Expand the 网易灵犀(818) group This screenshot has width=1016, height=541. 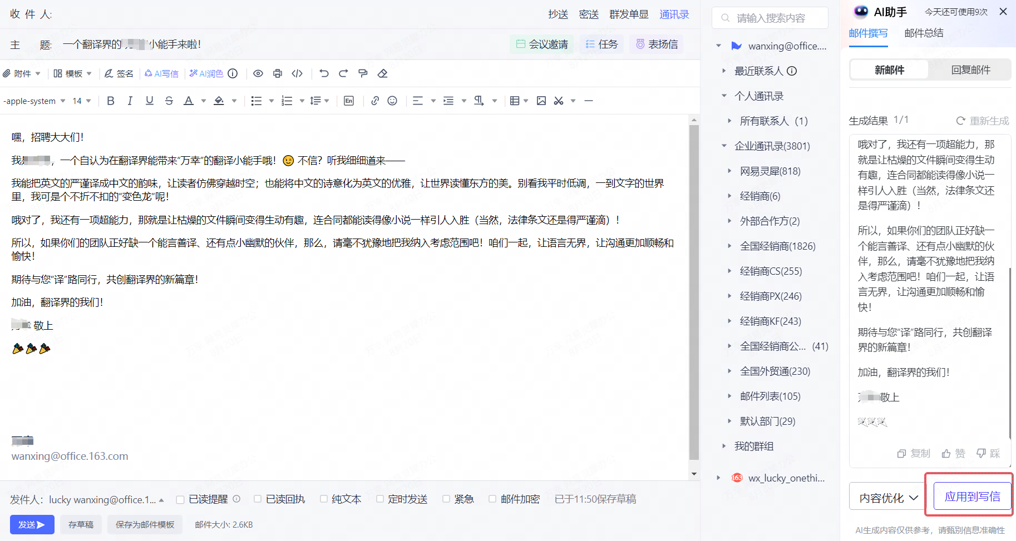tap(729, 171)
